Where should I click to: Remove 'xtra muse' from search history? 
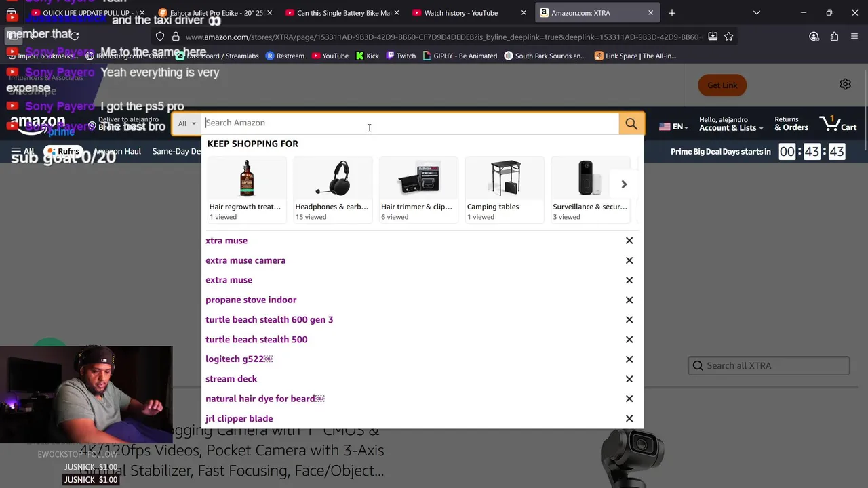pyautogui.click(x=629, y=241)
